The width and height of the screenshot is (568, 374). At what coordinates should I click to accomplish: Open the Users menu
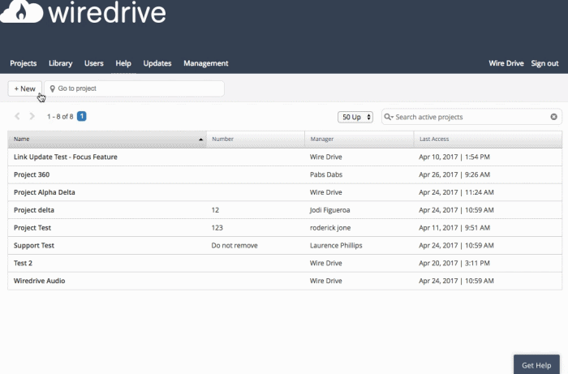[94, 63]
